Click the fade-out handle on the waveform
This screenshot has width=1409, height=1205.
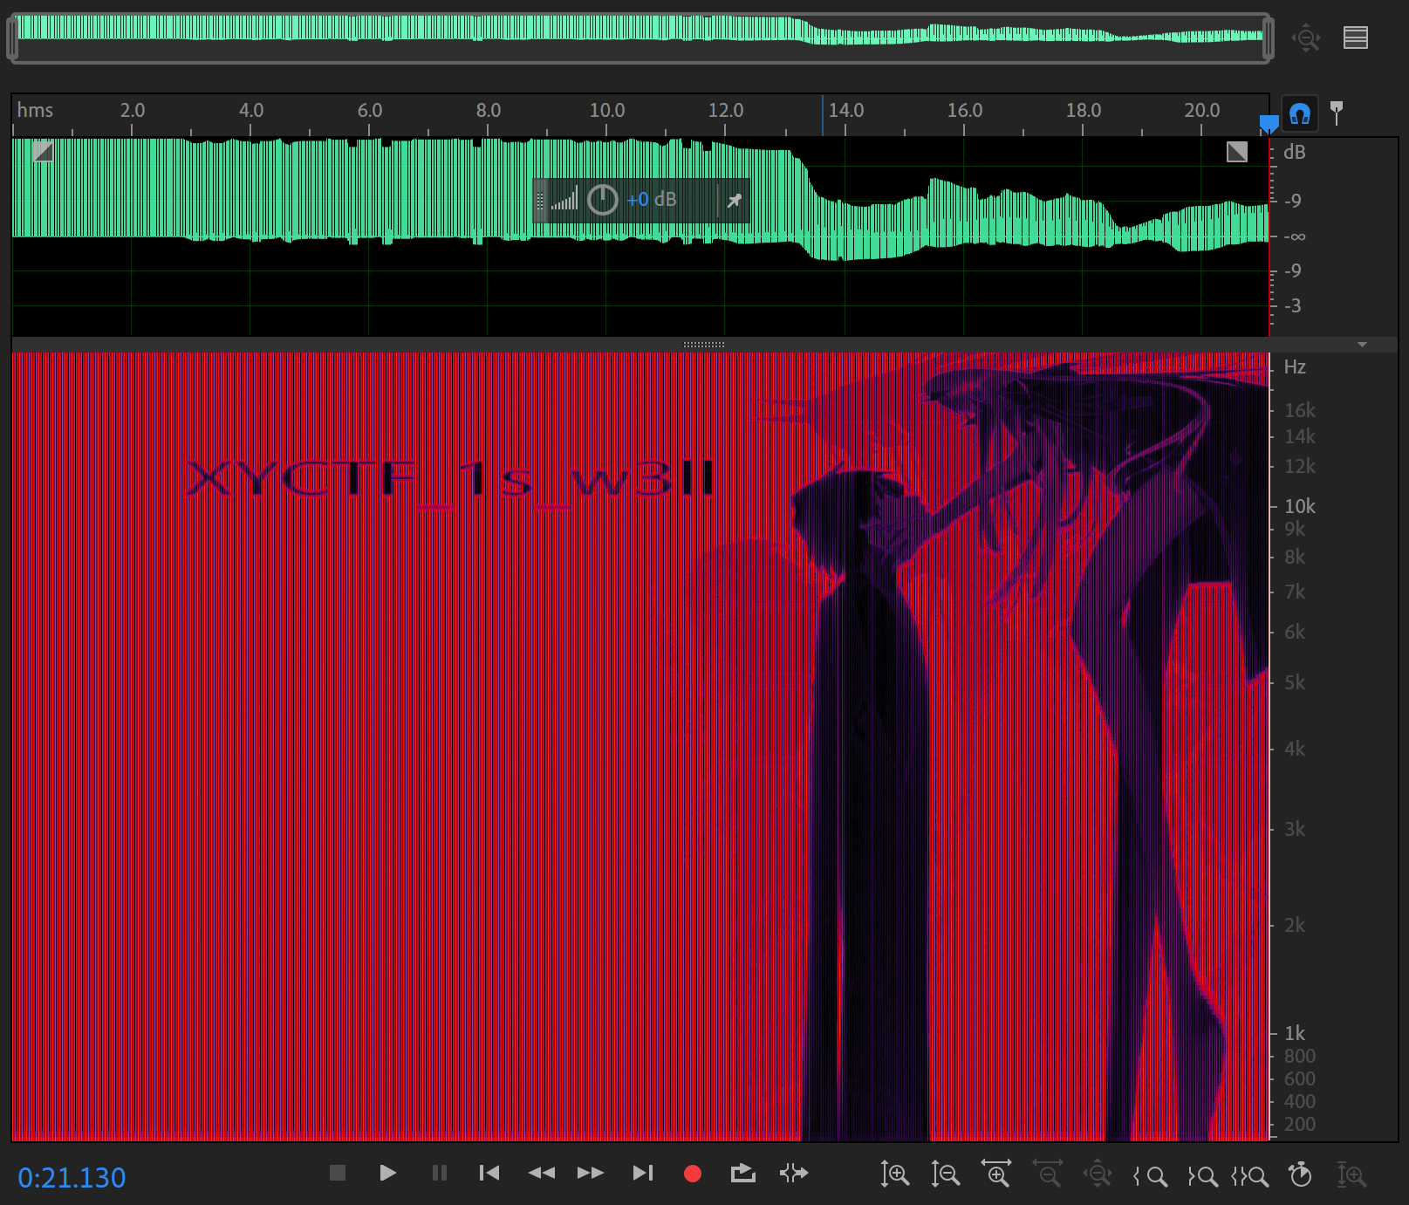1237,152
